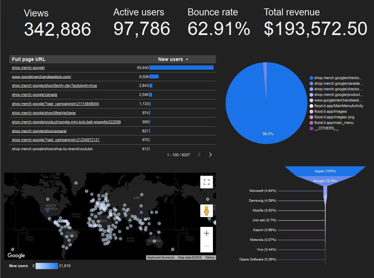
Task: Click the 9,508 new users value
Action: [144, 77]
